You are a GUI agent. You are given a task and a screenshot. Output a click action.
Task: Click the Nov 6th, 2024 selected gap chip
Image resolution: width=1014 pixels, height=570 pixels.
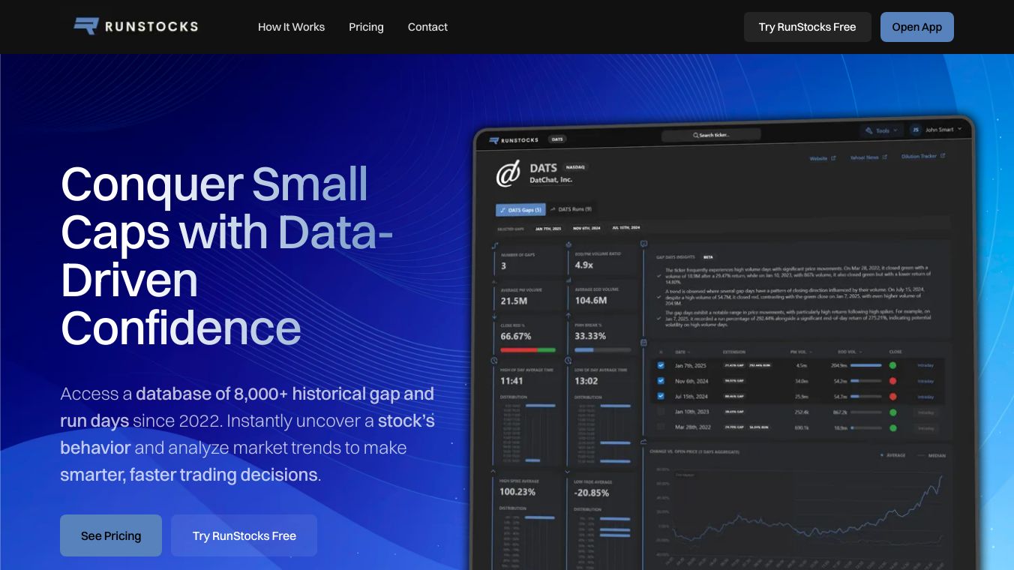(x=587, y=227)
